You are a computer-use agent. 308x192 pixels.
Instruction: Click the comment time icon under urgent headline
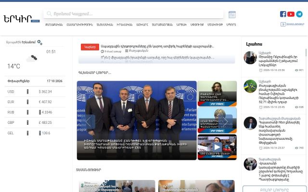pos(103,51)
